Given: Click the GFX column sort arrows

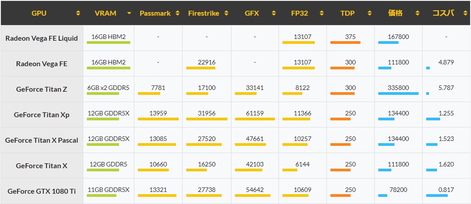Looking at the screenshot, I should (x=274, y=13).
